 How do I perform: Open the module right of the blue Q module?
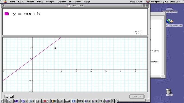(81, 101)
